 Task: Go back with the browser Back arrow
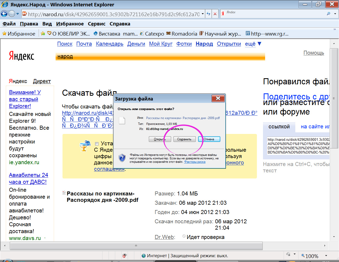(x=4, y=14)
